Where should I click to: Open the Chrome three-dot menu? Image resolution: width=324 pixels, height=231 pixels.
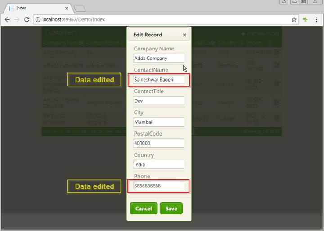click(x=316, y=19)
